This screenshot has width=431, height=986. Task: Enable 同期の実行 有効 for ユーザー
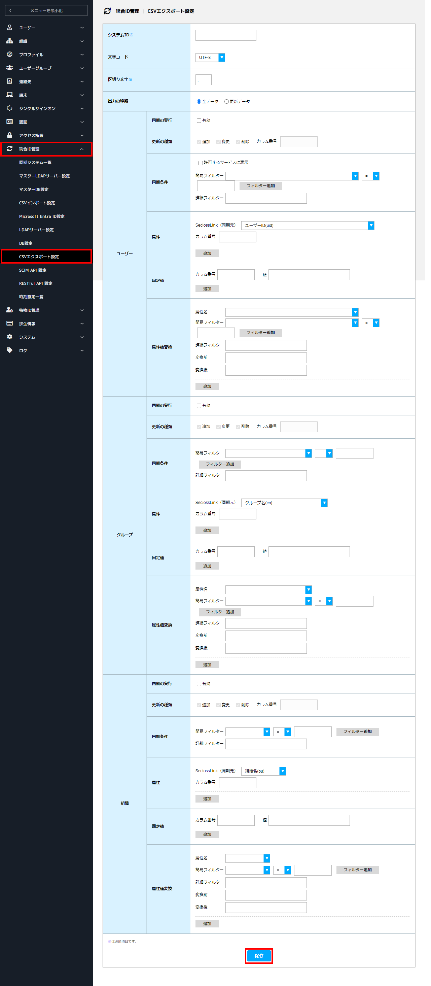(199, 121)
